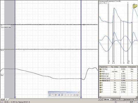The height and width of the screenshot is (103, 138).
Task: Click the Параметры column header
Action: [x=105, y=67]
